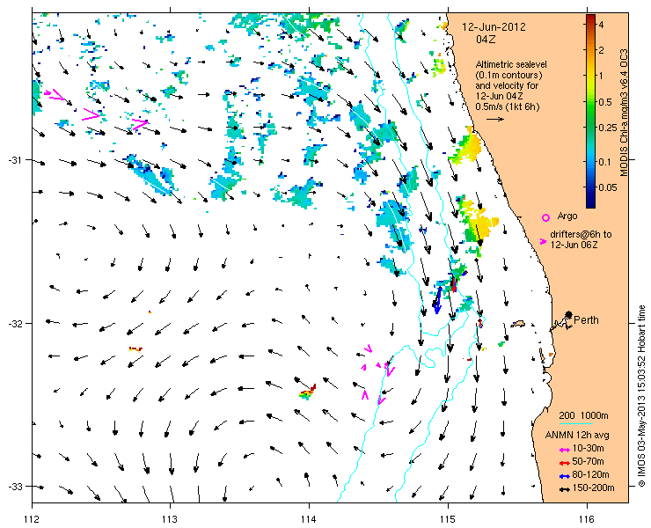The image size is (651, 528).
Task: Click the chlorophyll colorbar at the red 4 level
Action: click(x=590, y=25)
